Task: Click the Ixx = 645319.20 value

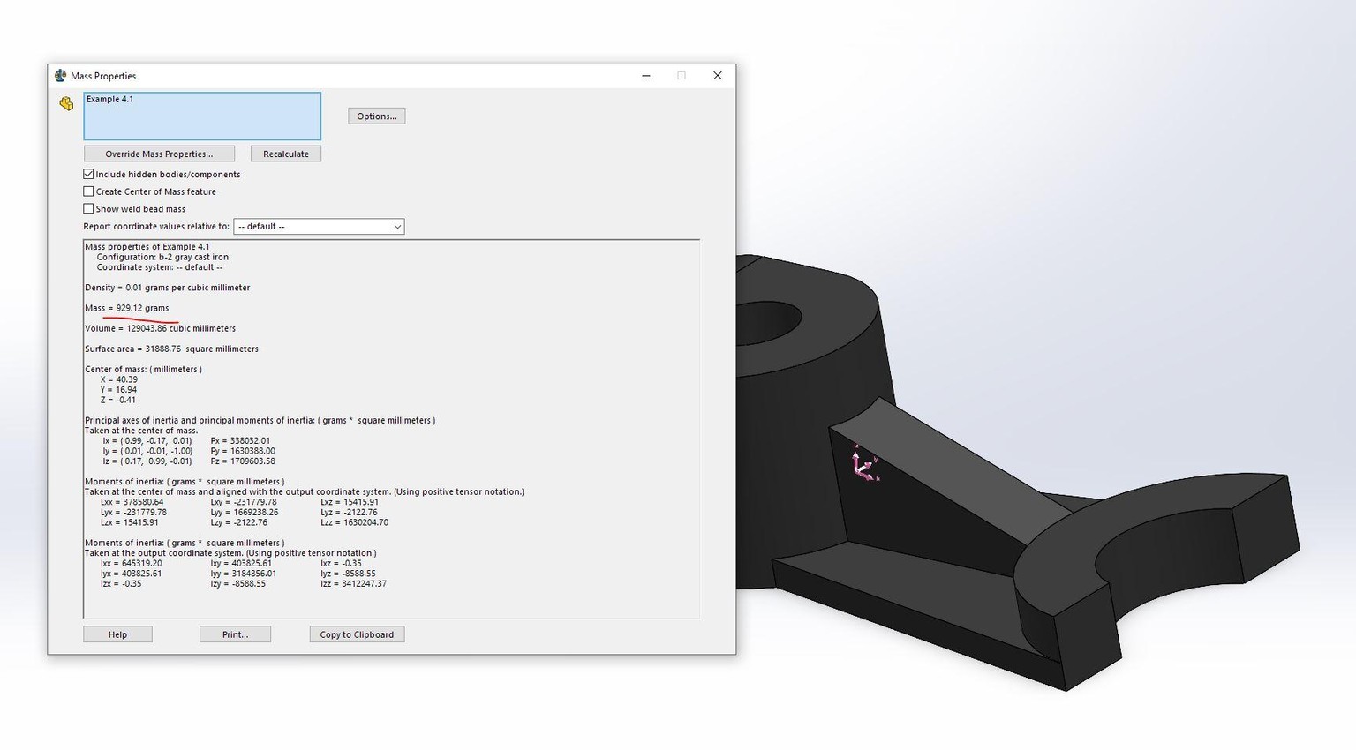Action: [x=132, y=563]
